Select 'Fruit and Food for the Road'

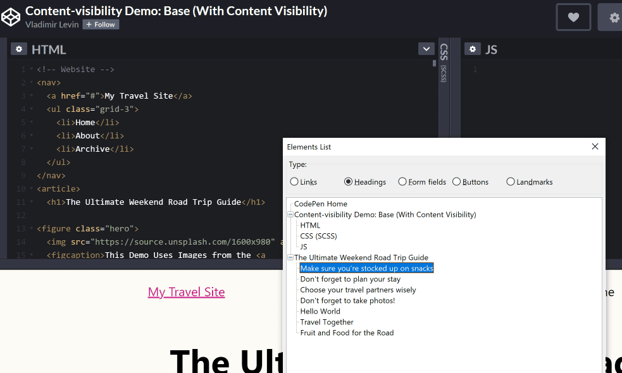347,333
